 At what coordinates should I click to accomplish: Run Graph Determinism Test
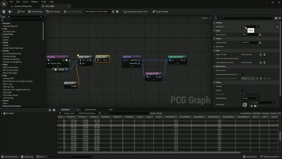[135, 11]
